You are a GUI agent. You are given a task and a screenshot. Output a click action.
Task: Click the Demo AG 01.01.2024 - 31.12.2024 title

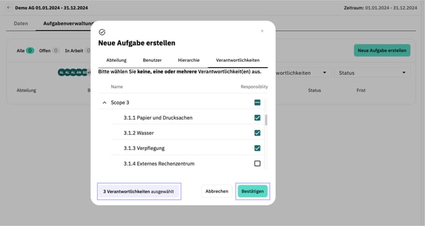(51, 8)
